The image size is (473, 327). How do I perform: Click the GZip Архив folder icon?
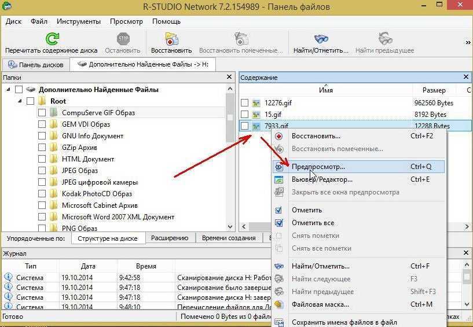[53, 148]
